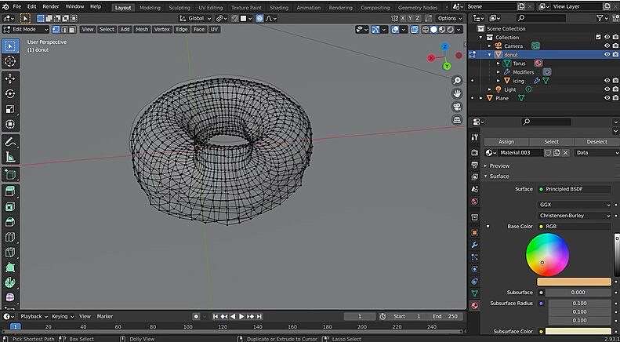
Task: Click the Deselect button
Action: (596, 142)
